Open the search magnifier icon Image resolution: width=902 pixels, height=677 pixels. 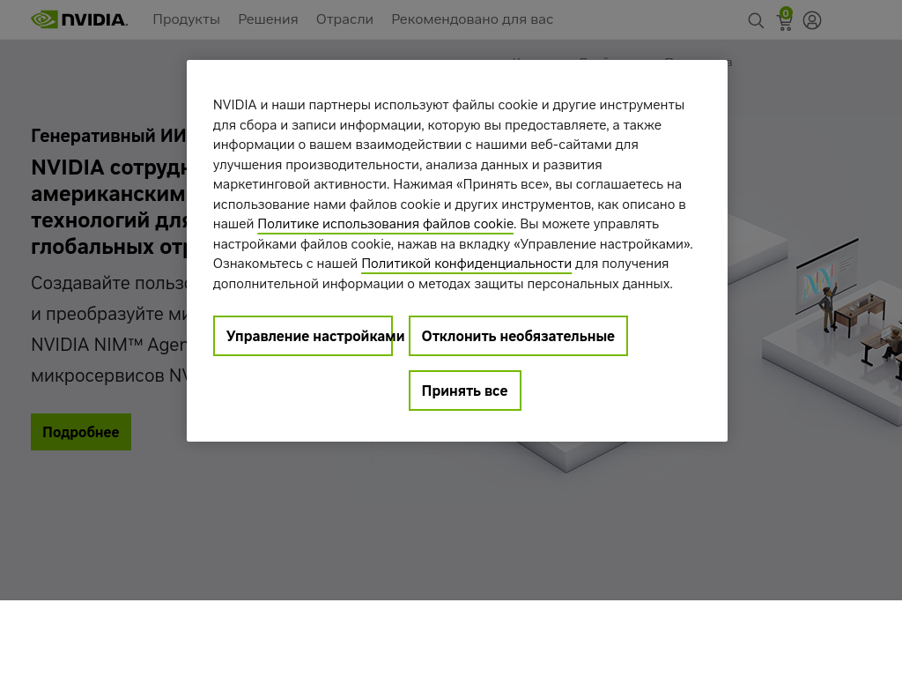(756, 21)
